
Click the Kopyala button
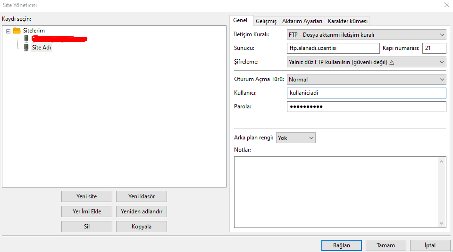pos(142,227)
